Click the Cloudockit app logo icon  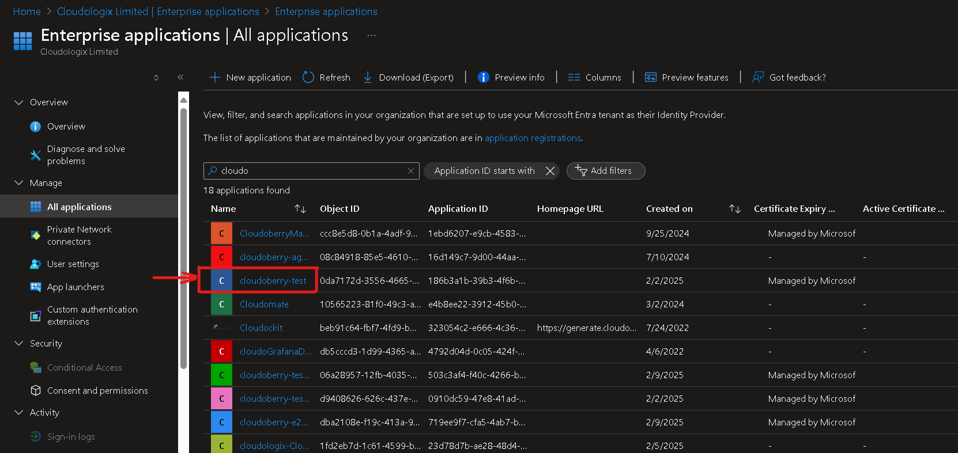[x=221, y=328]
